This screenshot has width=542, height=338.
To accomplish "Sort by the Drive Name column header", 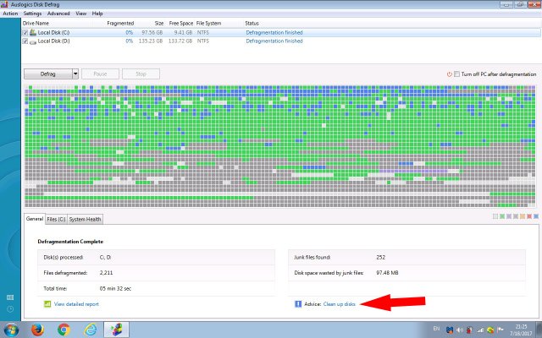I will point(36,23).
